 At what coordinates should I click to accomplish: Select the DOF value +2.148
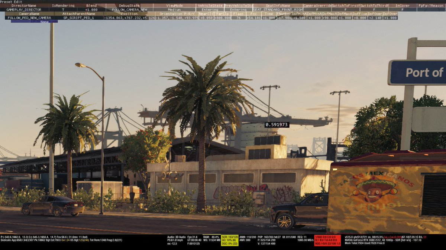(x=375, y=17)
